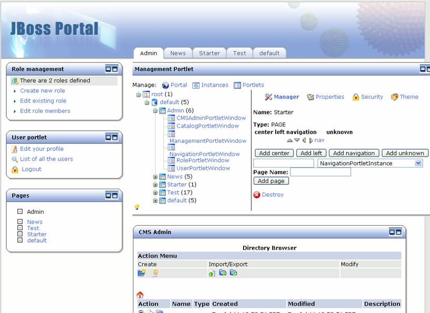Create a new file in CMS Admin
The image size is (430, 313).
point(155,273)
